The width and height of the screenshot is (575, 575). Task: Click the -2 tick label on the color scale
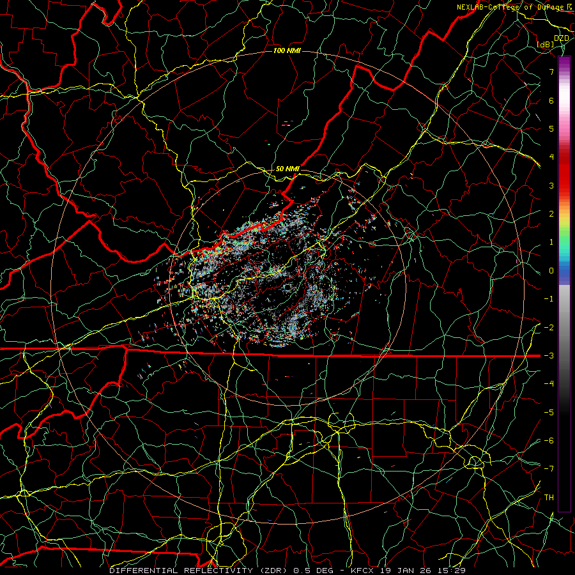[x=549, y=327]
